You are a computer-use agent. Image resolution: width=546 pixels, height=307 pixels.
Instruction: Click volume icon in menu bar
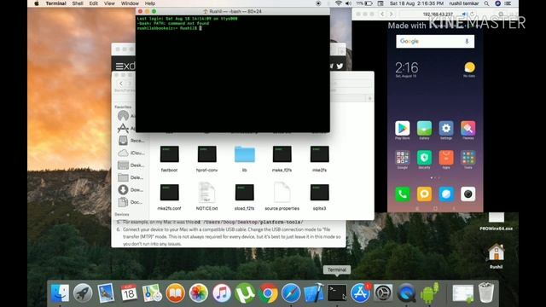348,3
